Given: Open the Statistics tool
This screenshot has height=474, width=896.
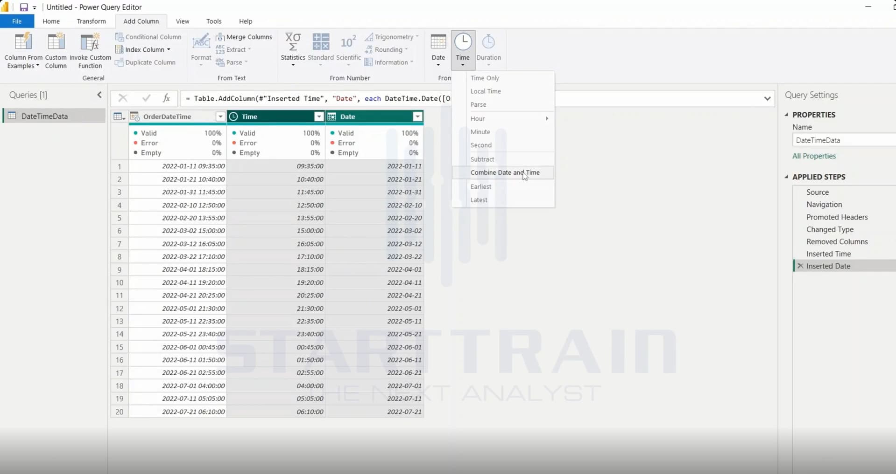Looking at the screenshot, I should click(x=293, y=49).
